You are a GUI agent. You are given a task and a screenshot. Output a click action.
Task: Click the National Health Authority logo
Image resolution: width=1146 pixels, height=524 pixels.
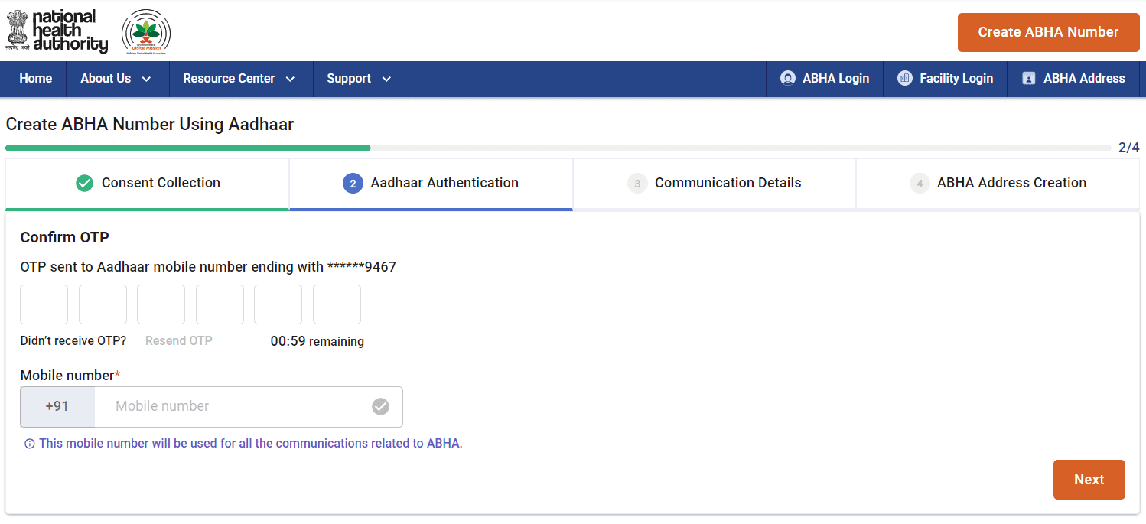pyautogui.click(x=57, y=31)
